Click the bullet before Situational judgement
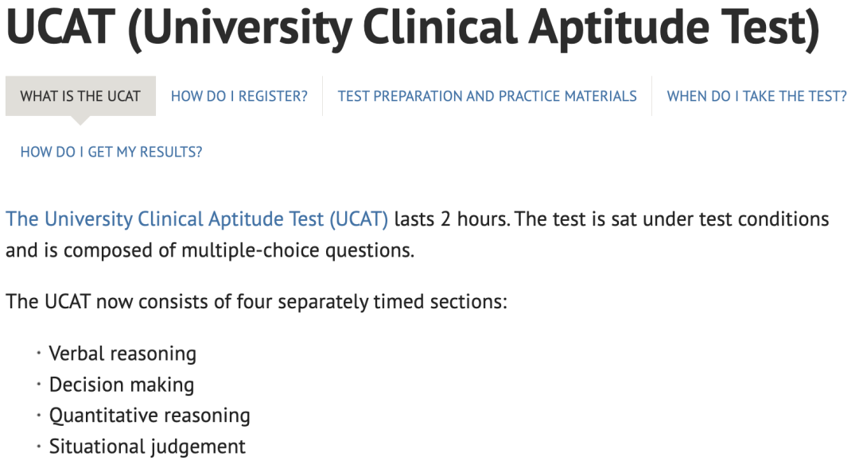Image resolution: width=859 pixels, height=468 pixels. [x=39, y=447]
